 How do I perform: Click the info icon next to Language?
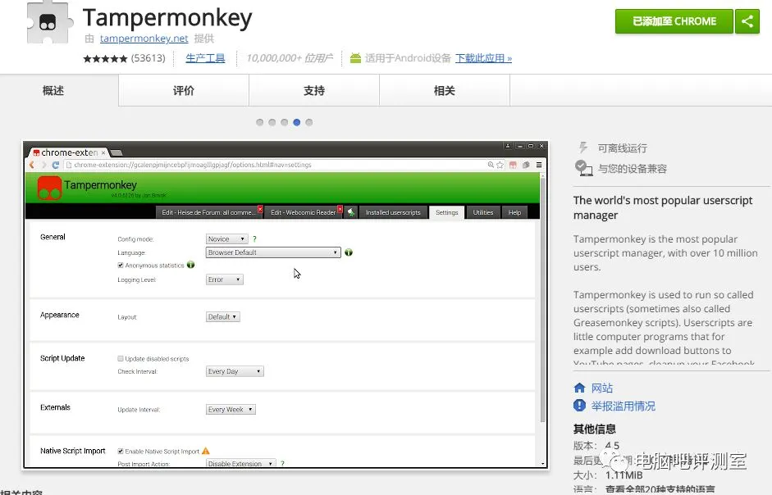pyautogui.click(x=349, y=252)
